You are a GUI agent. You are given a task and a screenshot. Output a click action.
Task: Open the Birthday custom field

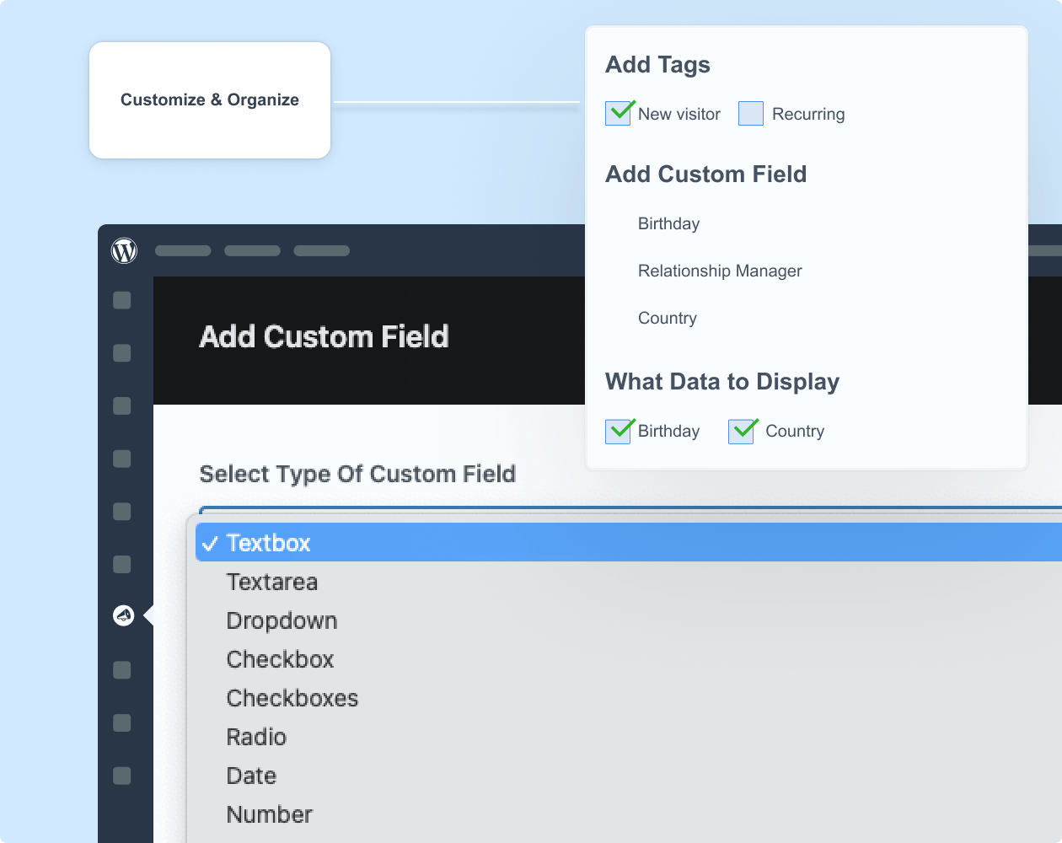coord(668,223)
